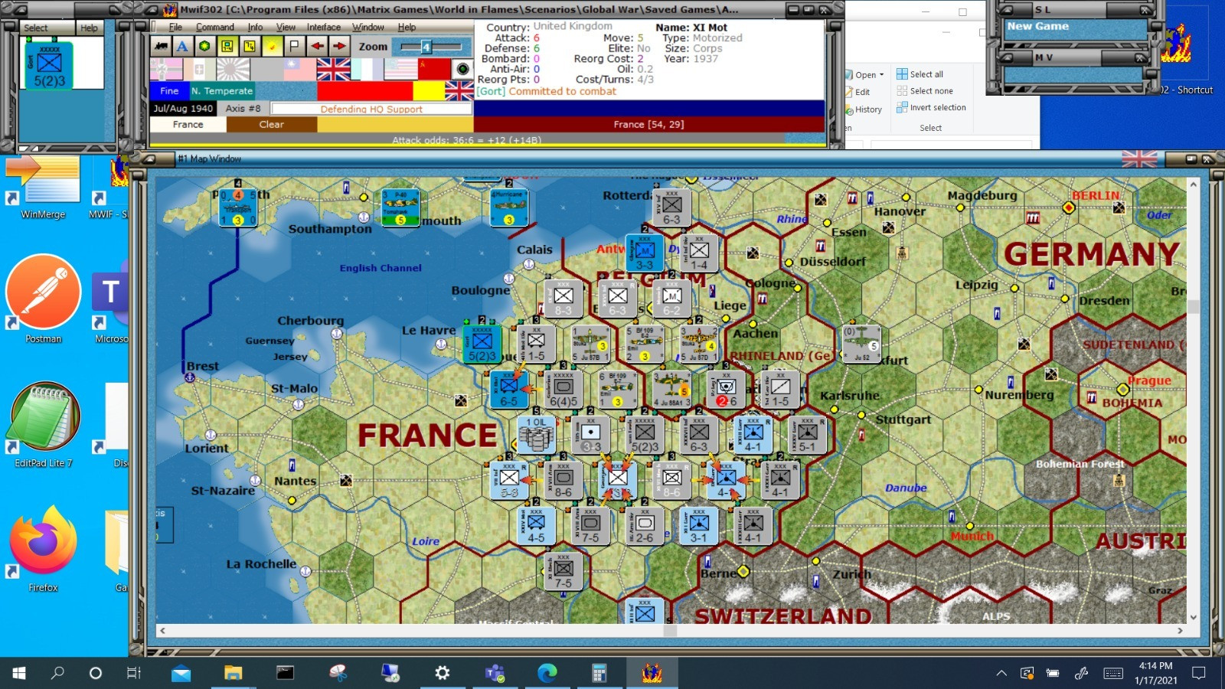
Task: Toggle the second yellow numbered-unit toolbar button
Action: tap(250, 46)
